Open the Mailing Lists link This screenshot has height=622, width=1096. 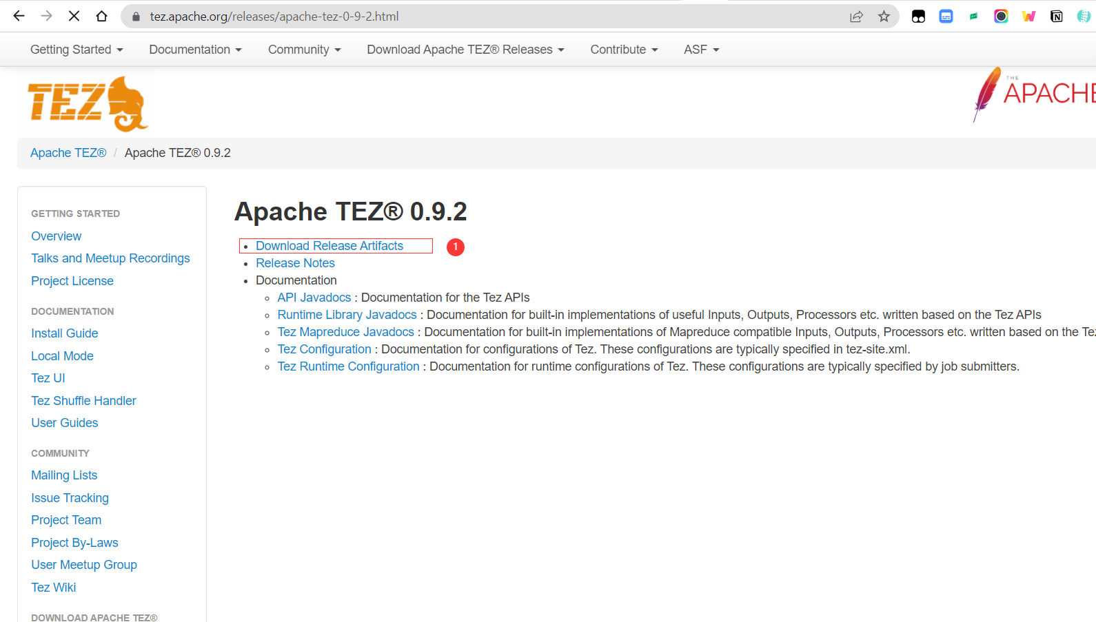tap(64, 475)
